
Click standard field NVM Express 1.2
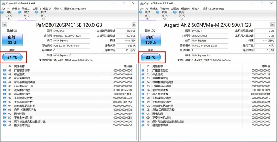pyautogui.click(x=95, y=55)
